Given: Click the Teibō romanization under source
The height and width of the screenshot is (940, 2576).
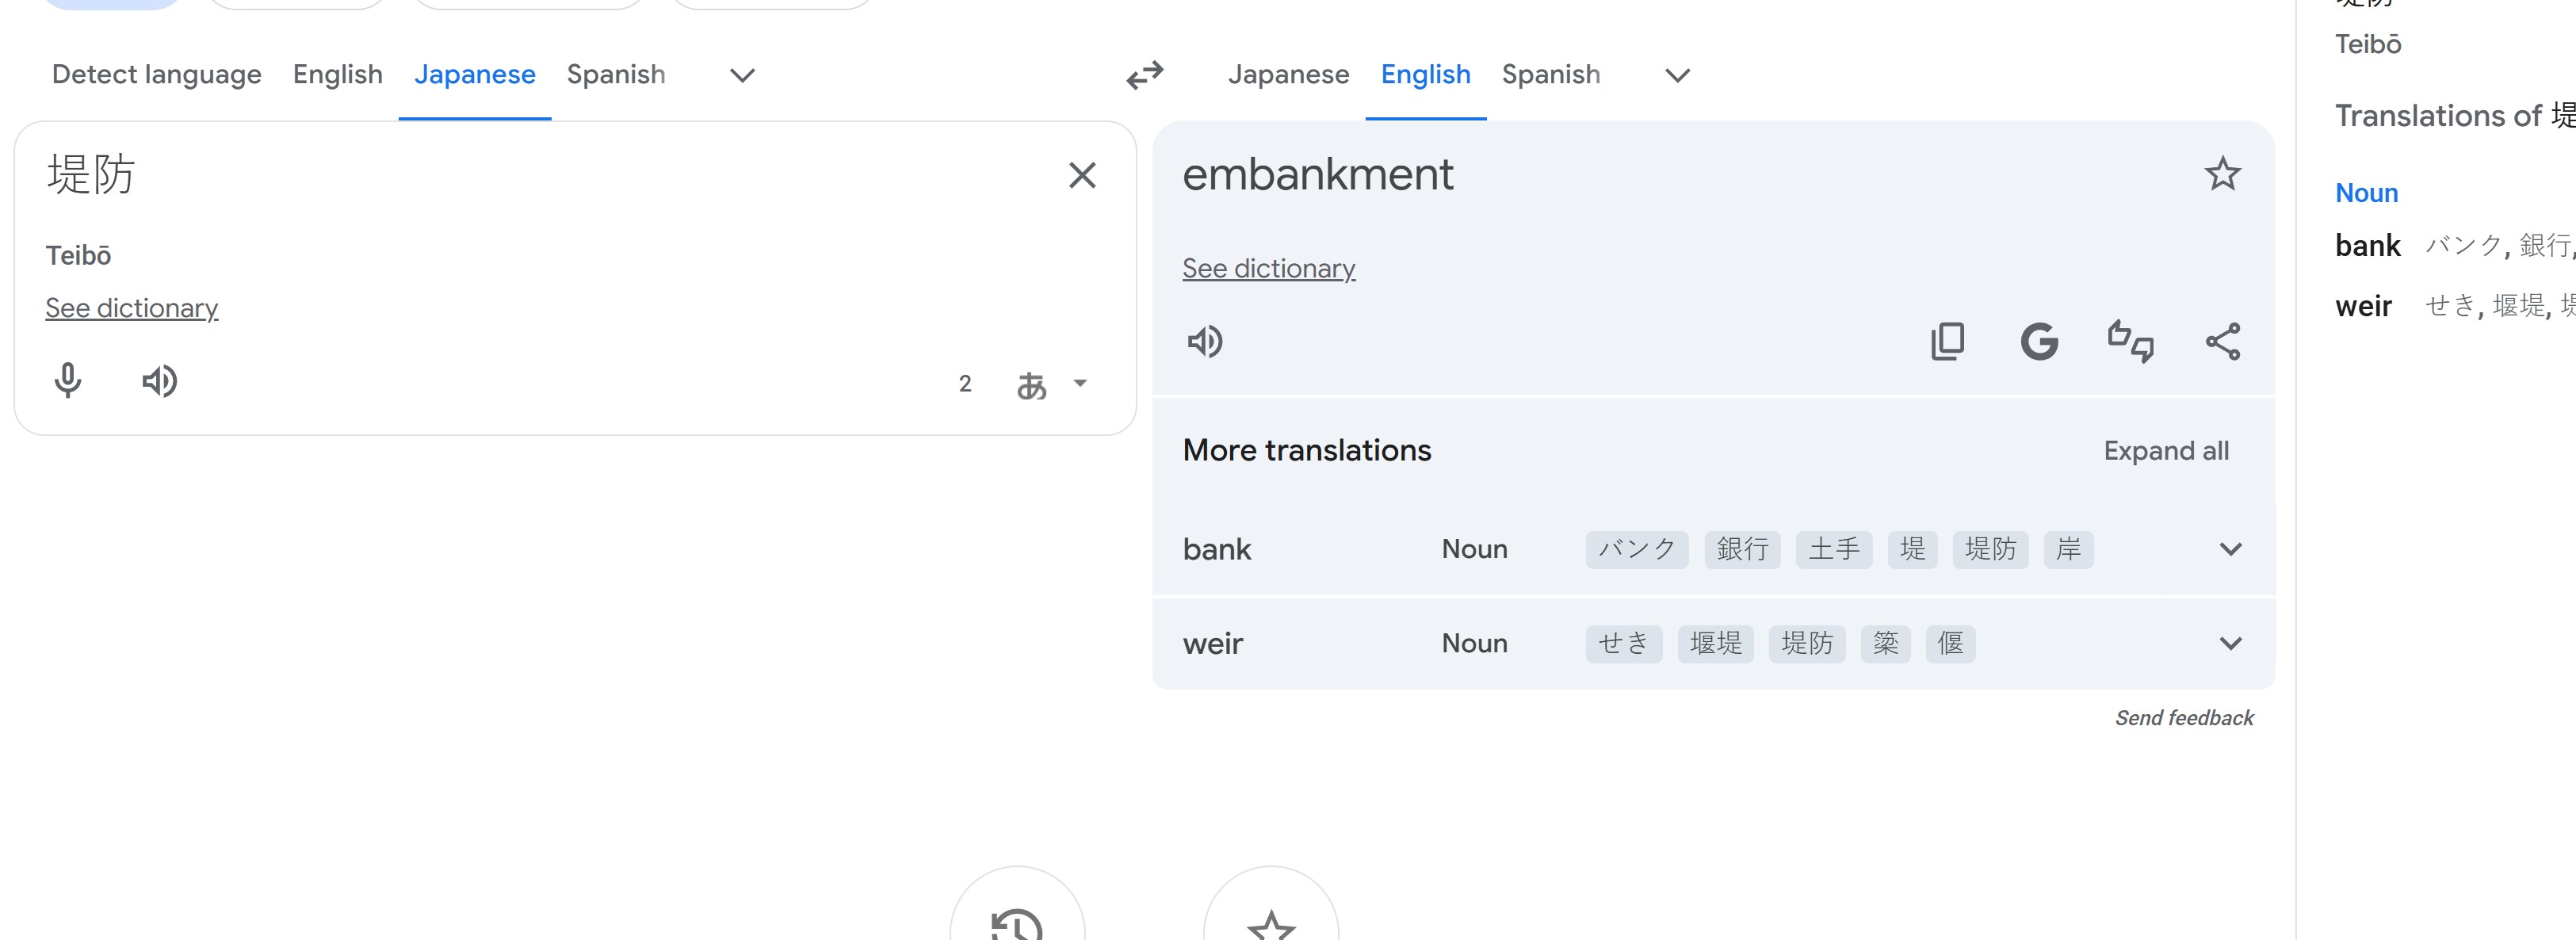Looking at the screenshot, I should coord(78,256).
